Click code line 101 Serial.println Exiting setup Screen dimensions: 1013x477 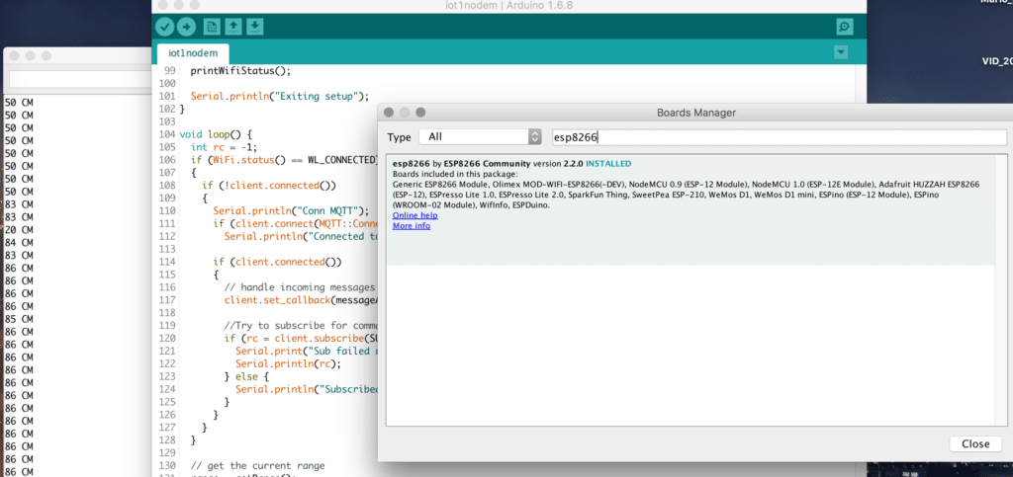pos(280,96)
